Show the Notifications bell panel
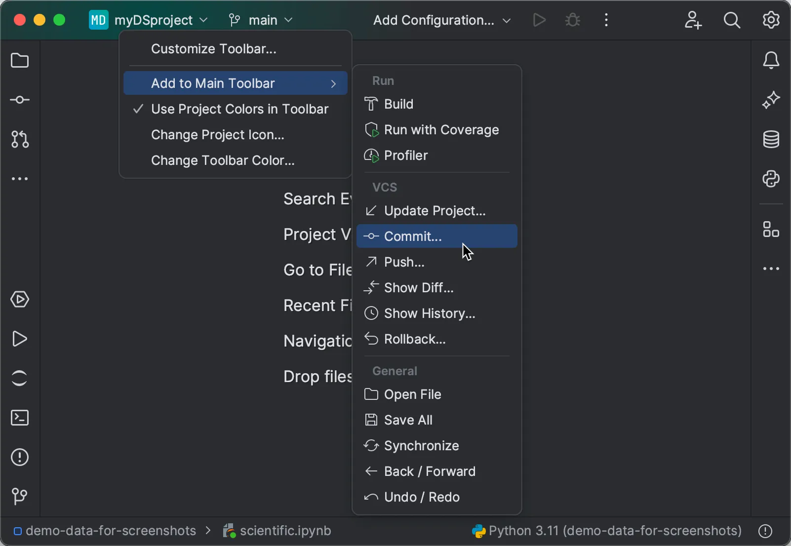Viewport: 791px width, 546px height. pos(771,61)
